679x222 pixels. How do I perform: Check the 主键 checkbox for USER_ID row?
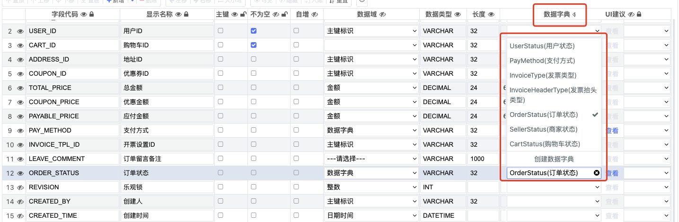click(220, 31)
